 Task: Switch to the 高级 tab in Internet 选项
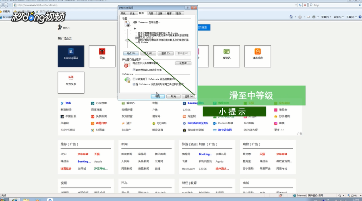click(x=178, y=13)
